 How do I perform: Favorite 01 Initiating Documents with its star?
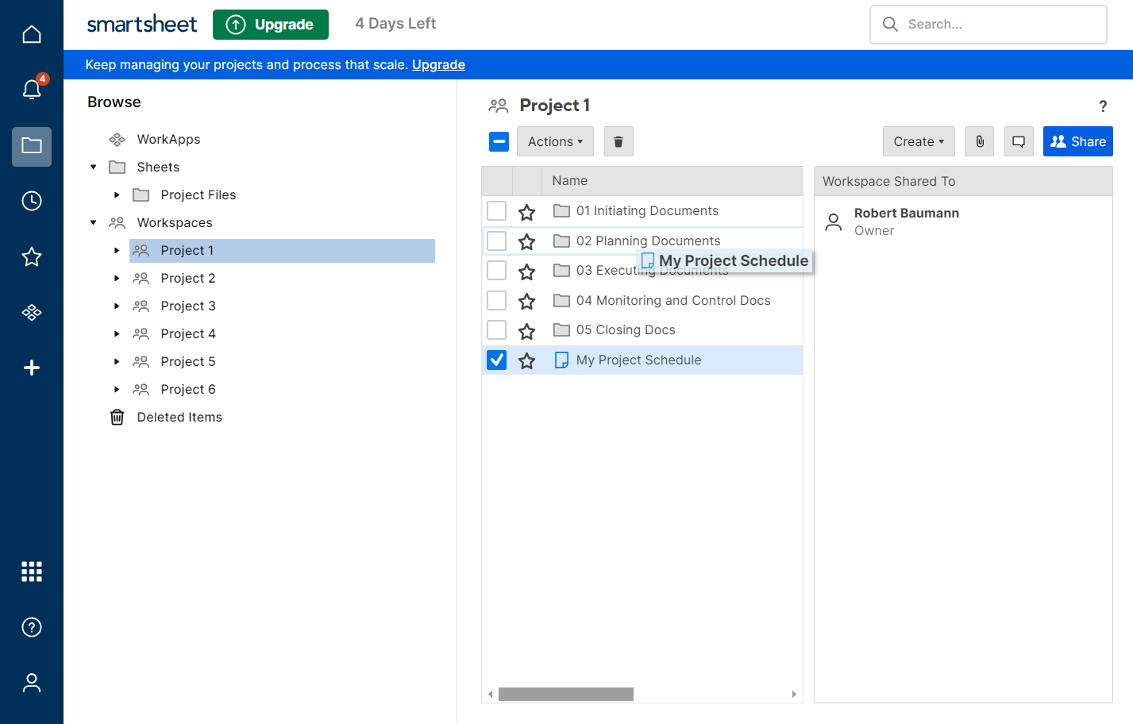coord(526,212)
